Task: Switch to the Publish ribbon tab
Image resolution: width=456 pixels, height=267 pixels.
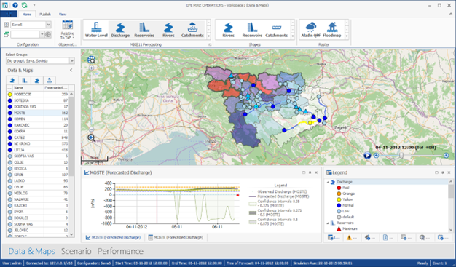Action: [x=45, y=15]
